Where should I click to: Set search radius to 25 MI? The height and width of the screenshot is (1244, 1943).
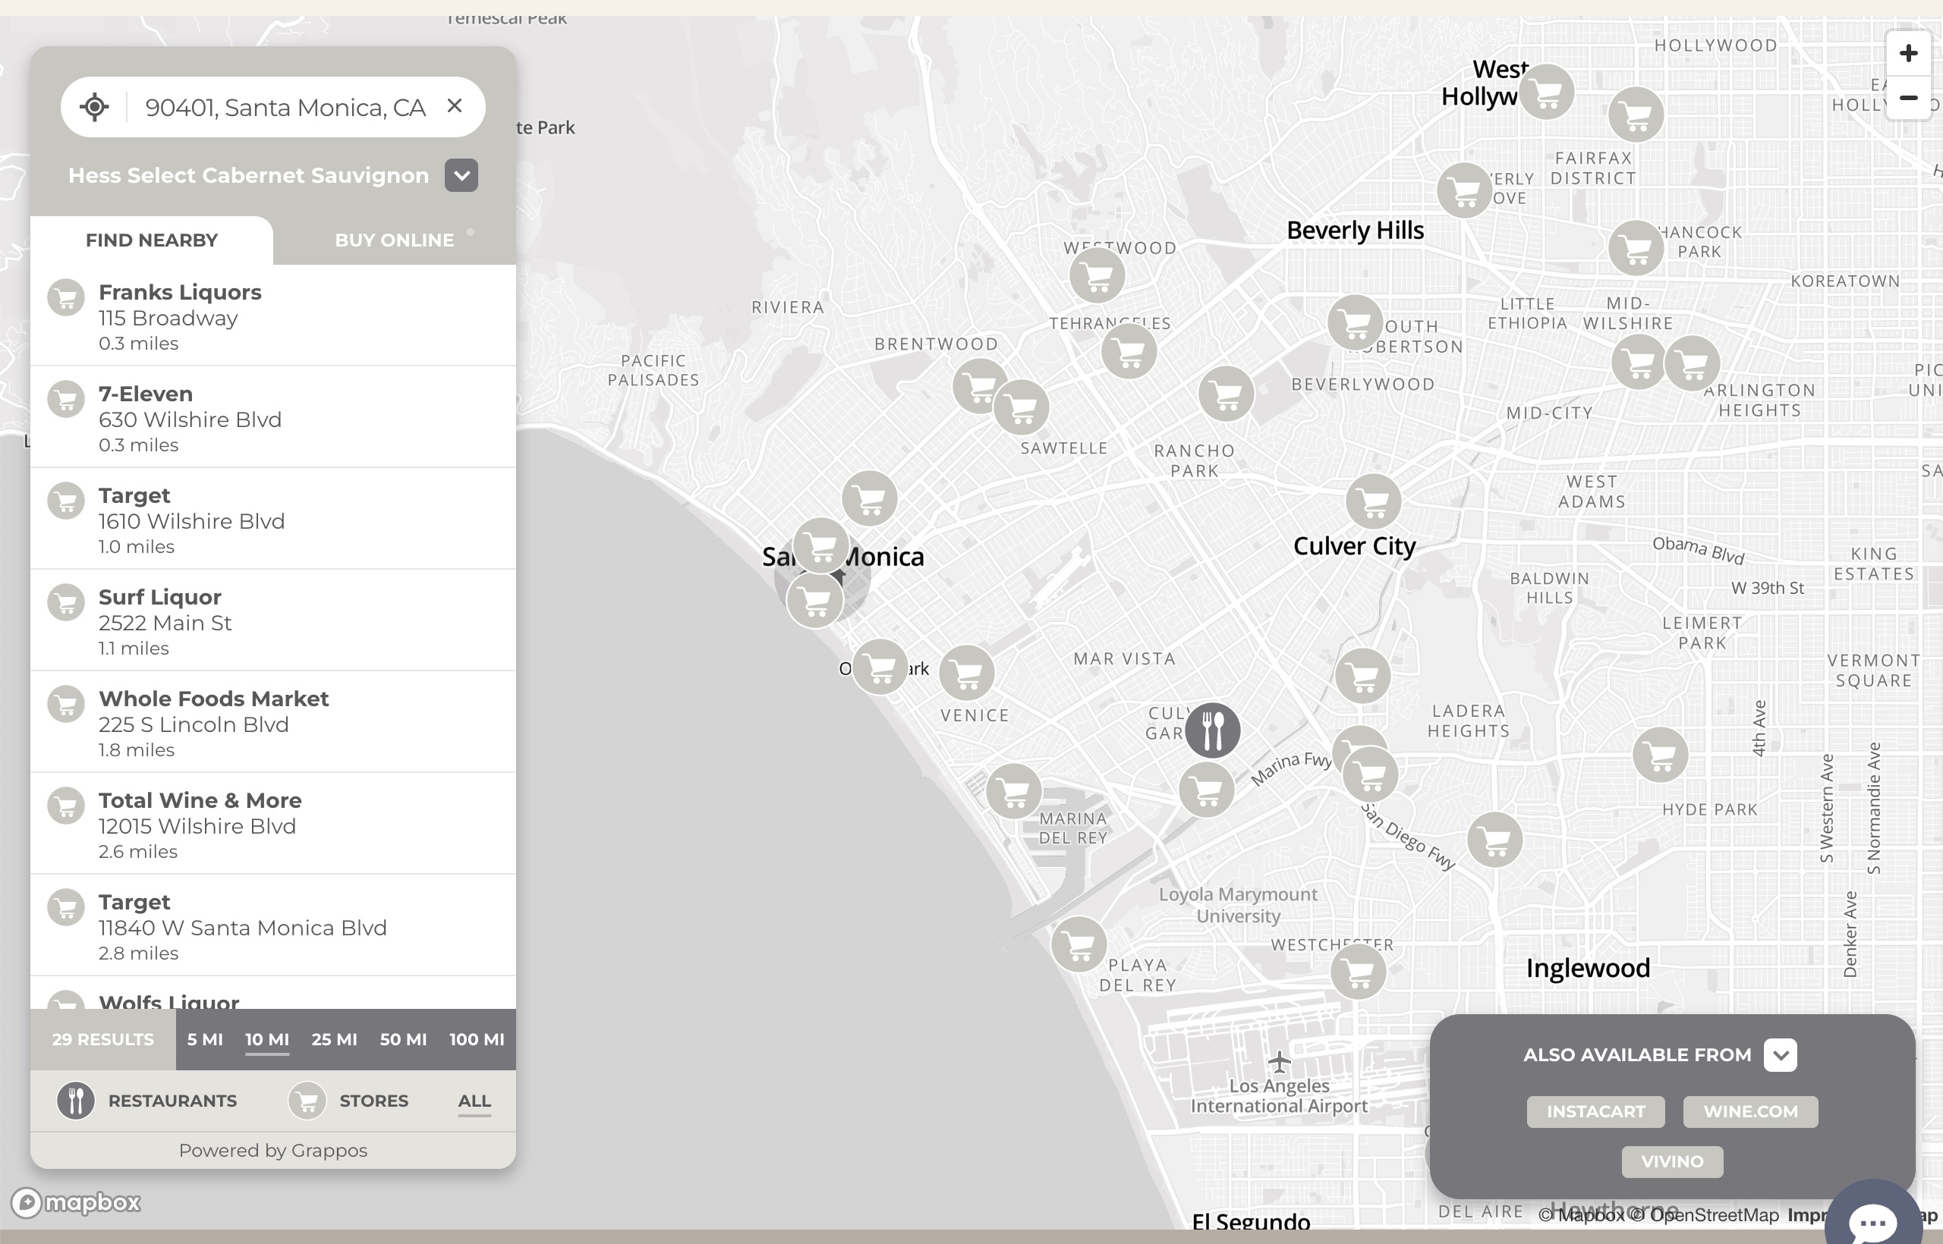tap(334, 1040)
